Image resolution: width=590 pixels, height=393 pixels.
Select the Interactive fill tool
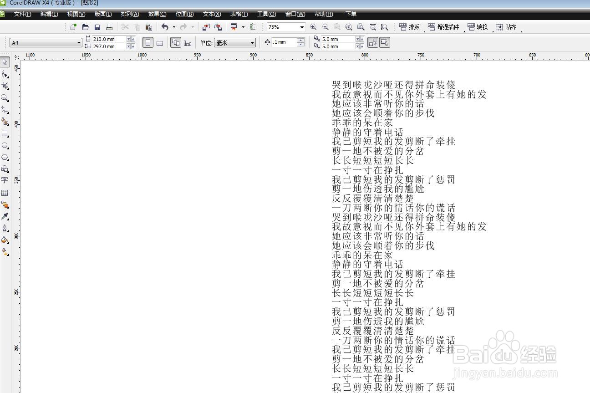tap(5, 252)
